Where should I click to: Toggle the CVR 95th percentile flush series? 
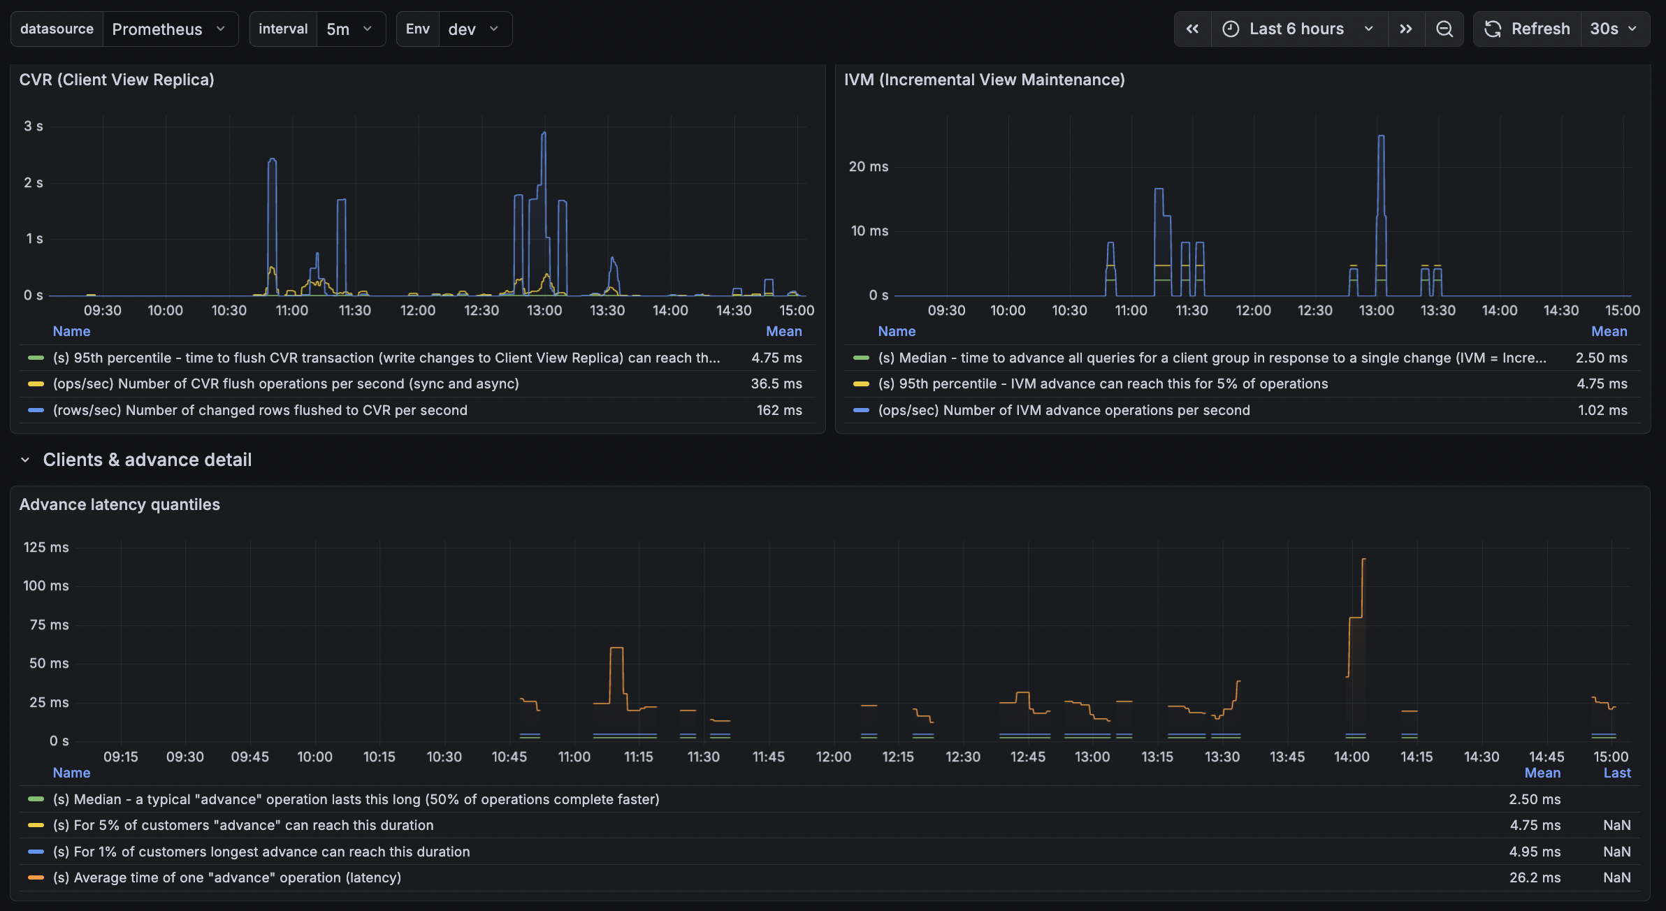pos(386,358)
